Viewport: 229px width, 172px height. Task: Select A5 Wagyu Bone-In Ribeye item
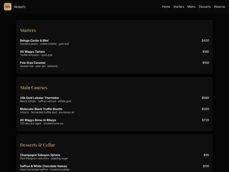click(x=38, y=120)
